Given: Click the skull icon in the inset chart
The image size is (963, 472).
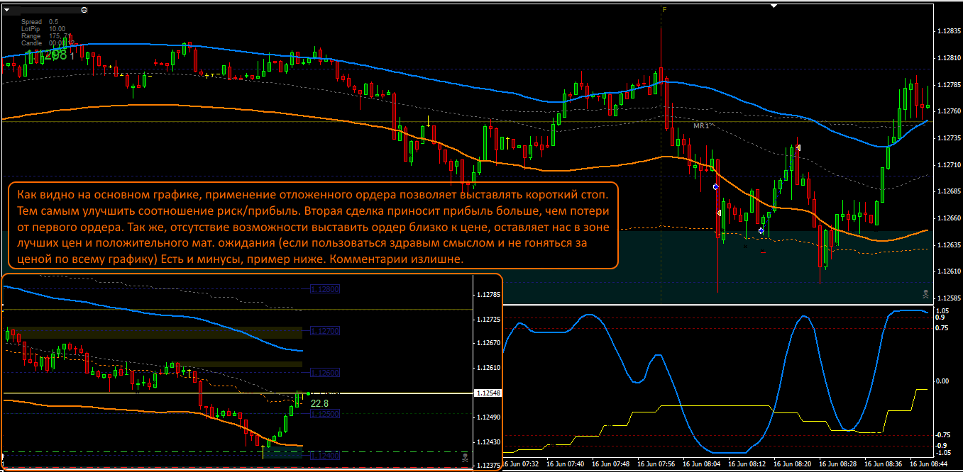Looking at the screenshot, I should point(464,457).
